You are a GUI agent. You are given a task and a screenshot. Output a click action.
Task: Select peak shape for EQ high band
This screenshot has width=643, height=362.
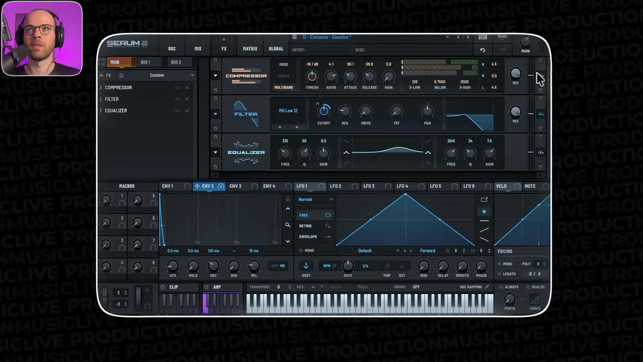point(428,153)
